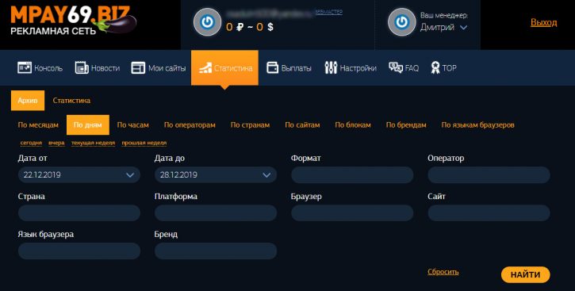The width and height of the screenshot is (575, 291).
Task: Click the 22.12.2019 date value
Action: pyautogui.click(x=42, y=175)
